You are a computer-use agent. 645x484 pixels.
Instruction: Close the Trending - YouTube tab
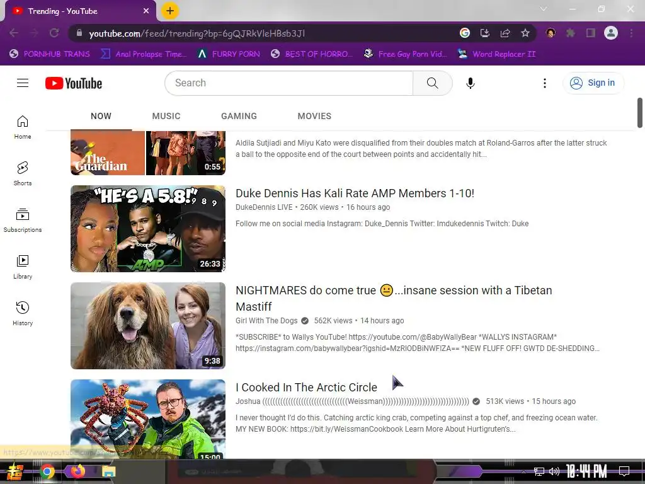(146, 11)
